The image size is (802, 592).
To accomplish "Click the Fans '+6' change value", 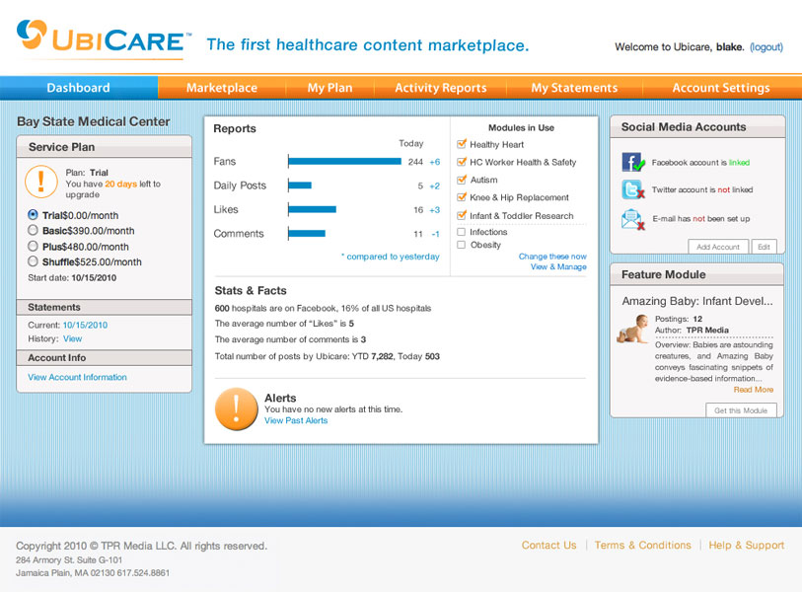I will (435, 162).
